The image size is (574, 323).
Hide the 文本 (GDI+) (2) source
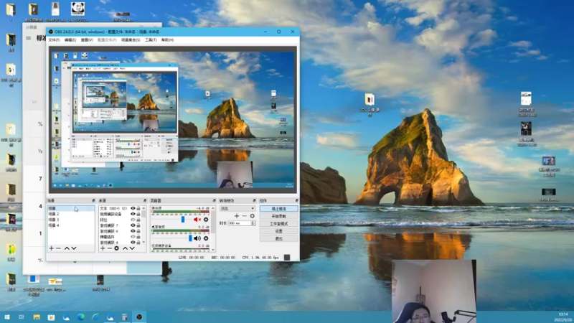coord(133,208)
